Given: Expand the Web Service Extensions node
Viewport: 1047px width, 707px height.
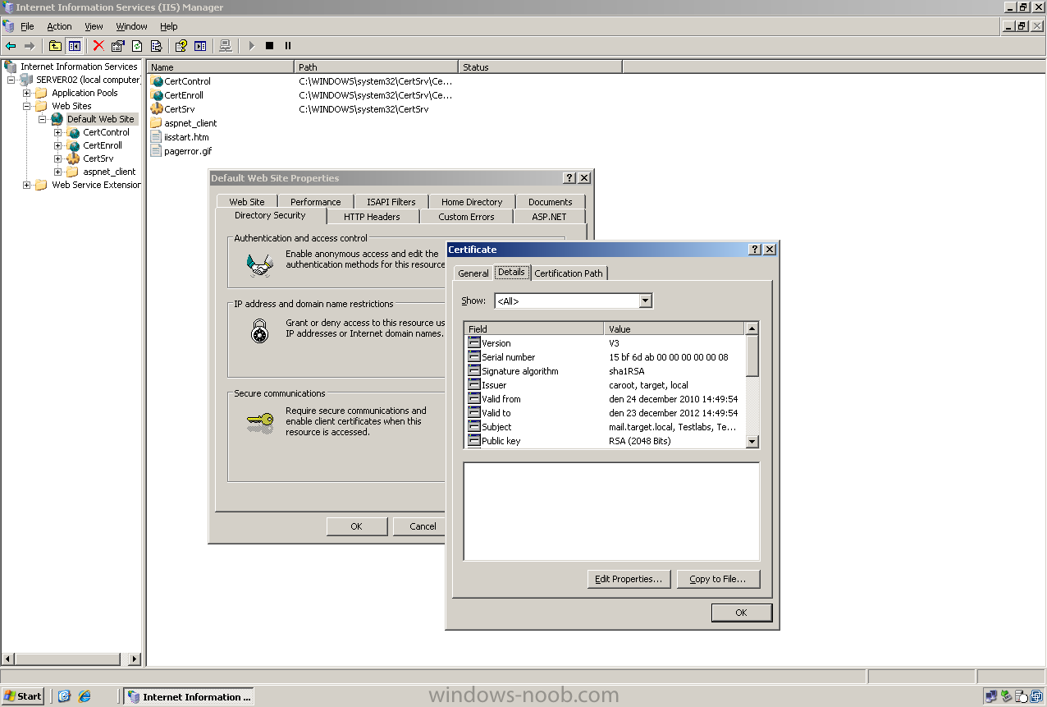Looking at the screenshot, I should [27, 185].
